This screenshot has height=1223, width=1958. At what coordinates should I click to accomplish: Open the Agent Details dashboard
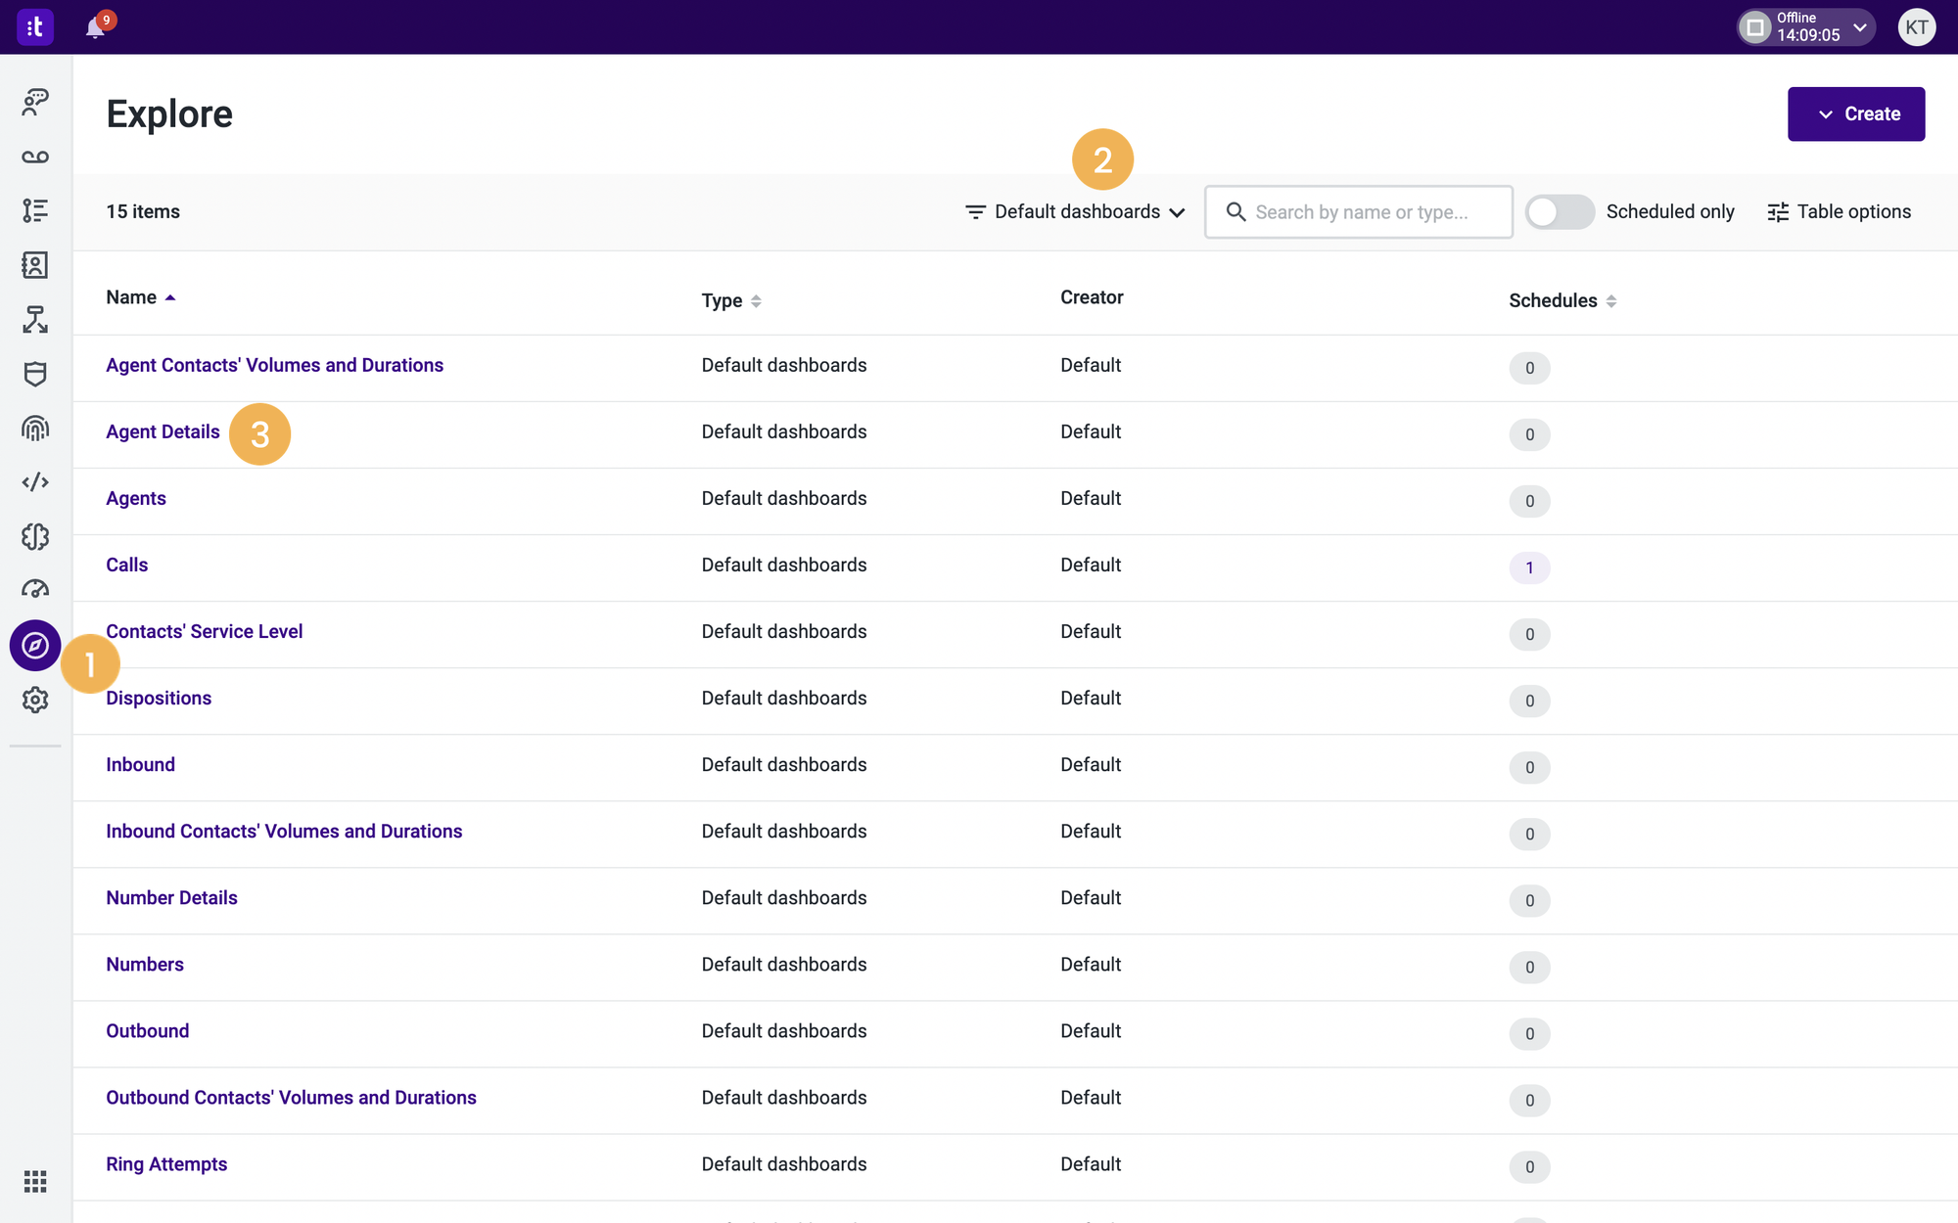coord(163,431)
